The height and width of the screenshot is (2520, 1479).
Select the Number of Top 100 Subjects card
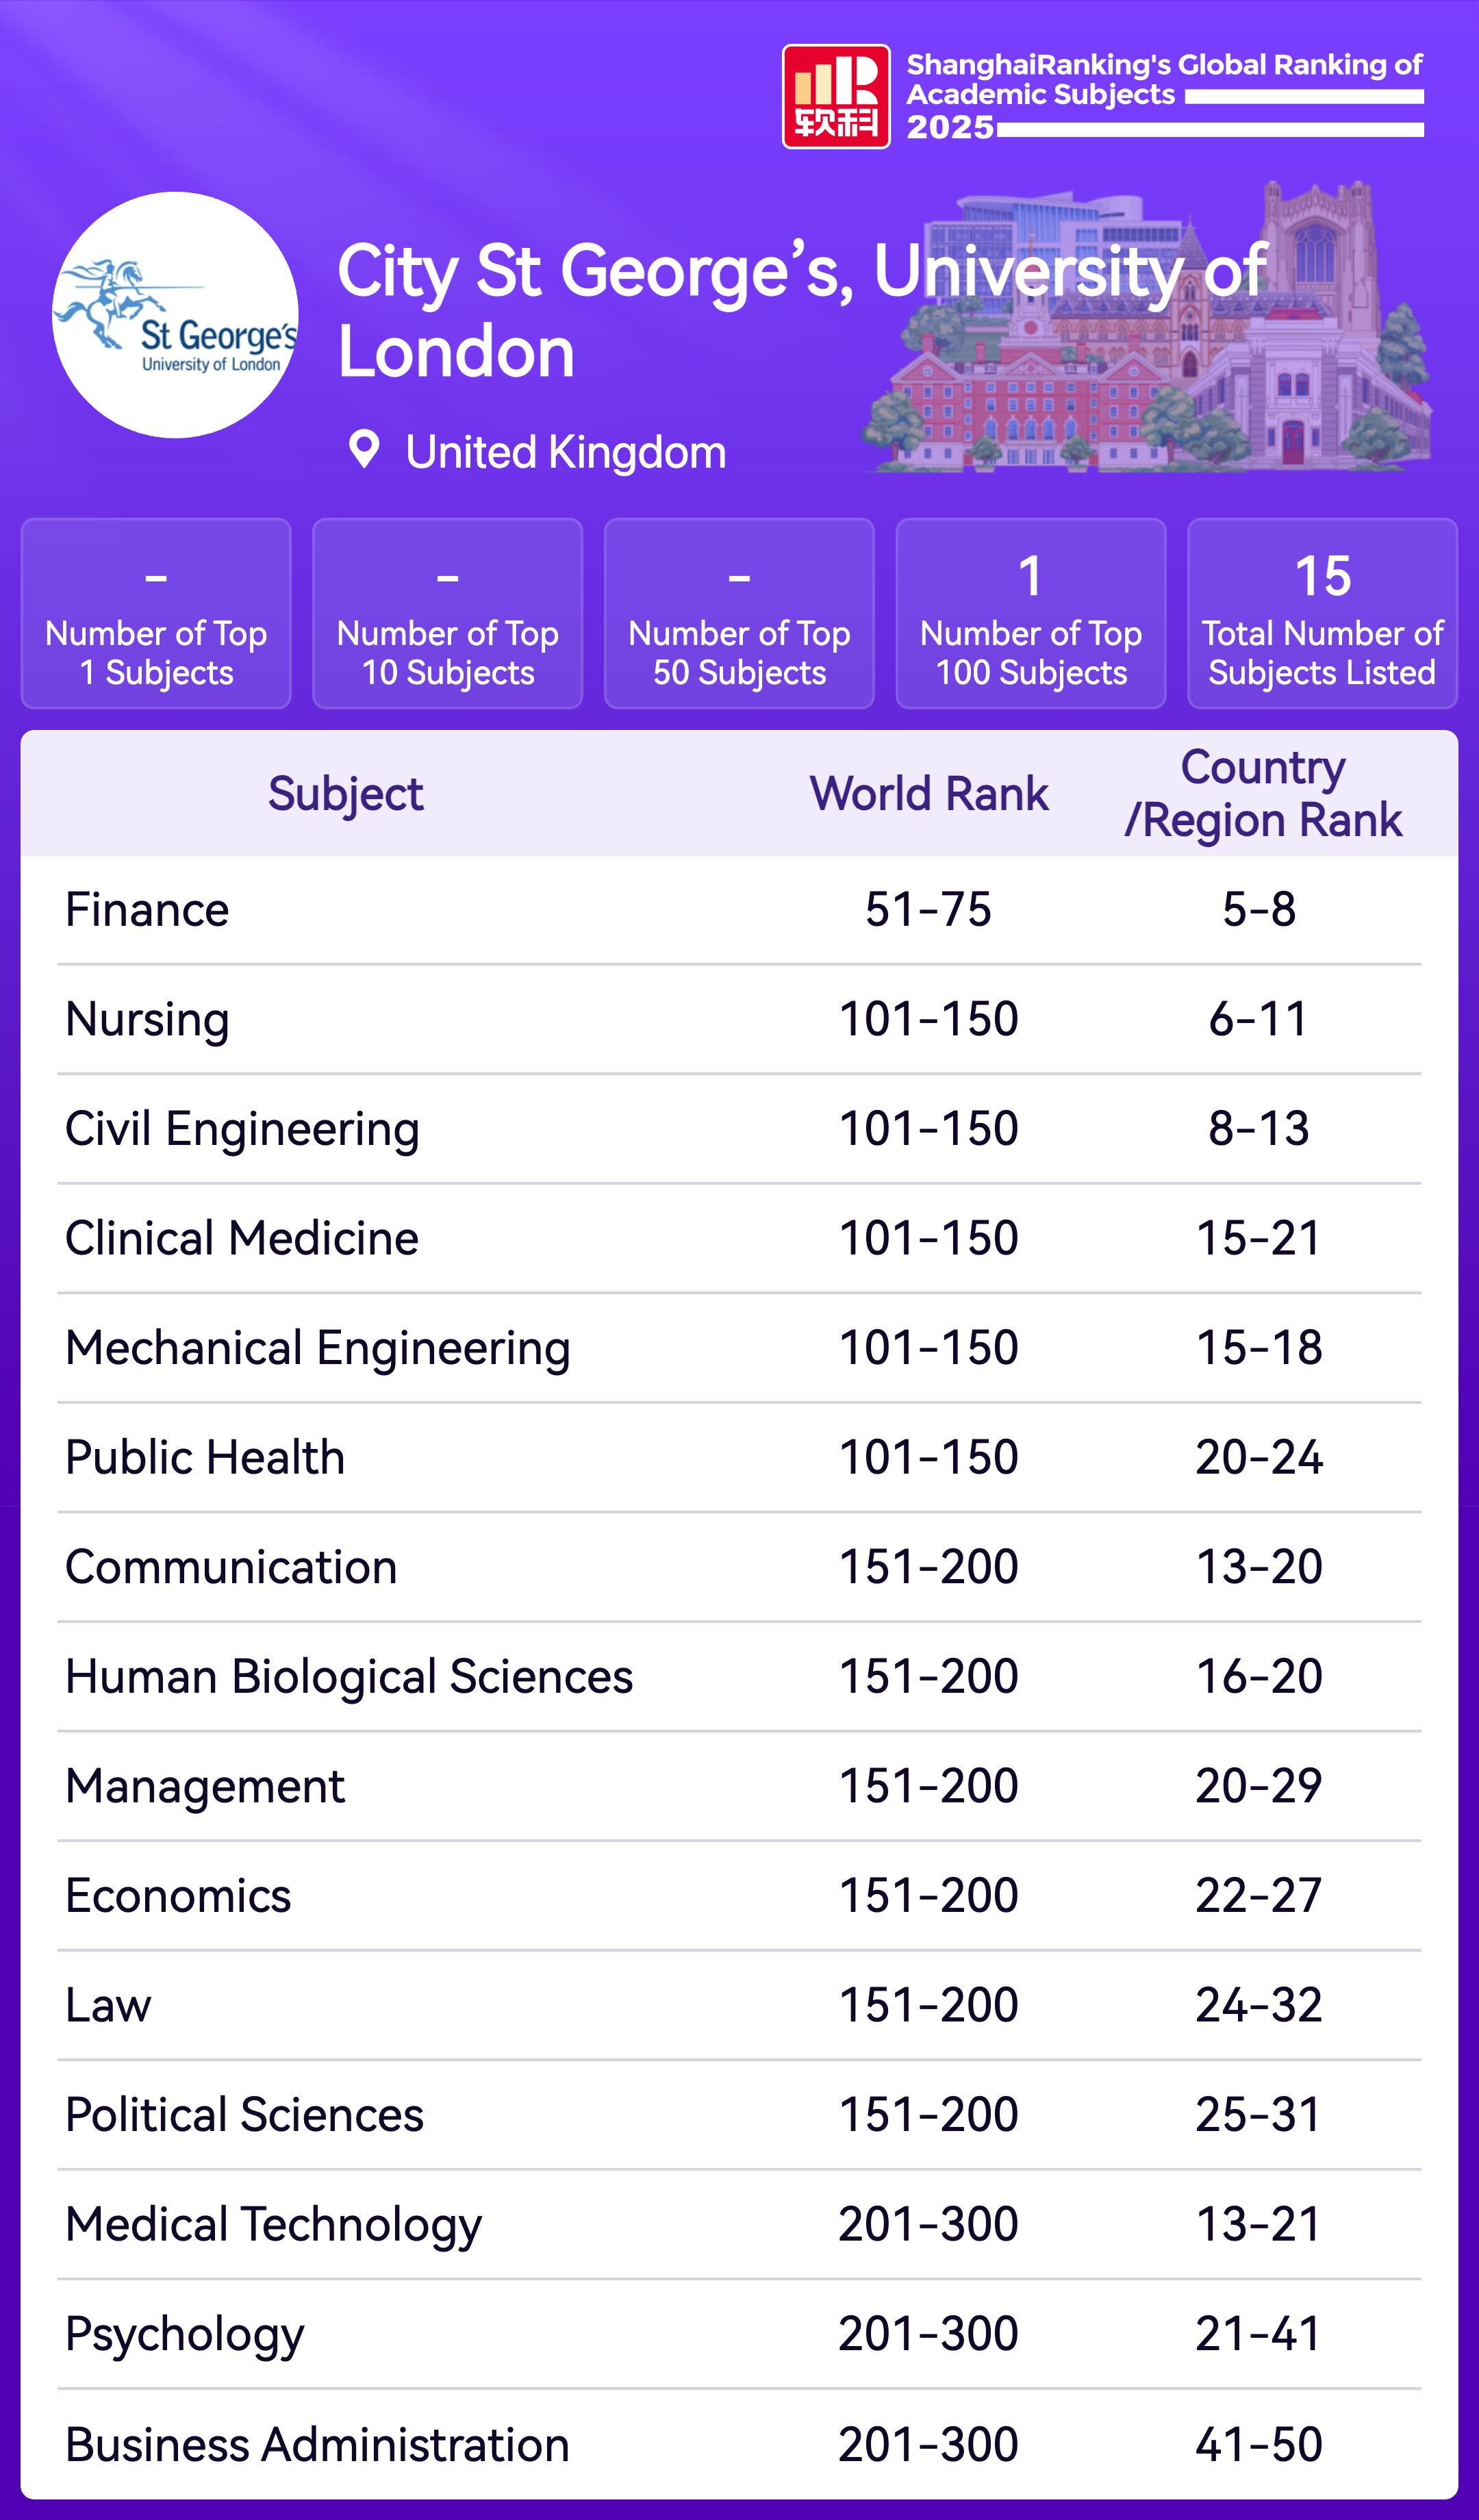pos(1030,613)
